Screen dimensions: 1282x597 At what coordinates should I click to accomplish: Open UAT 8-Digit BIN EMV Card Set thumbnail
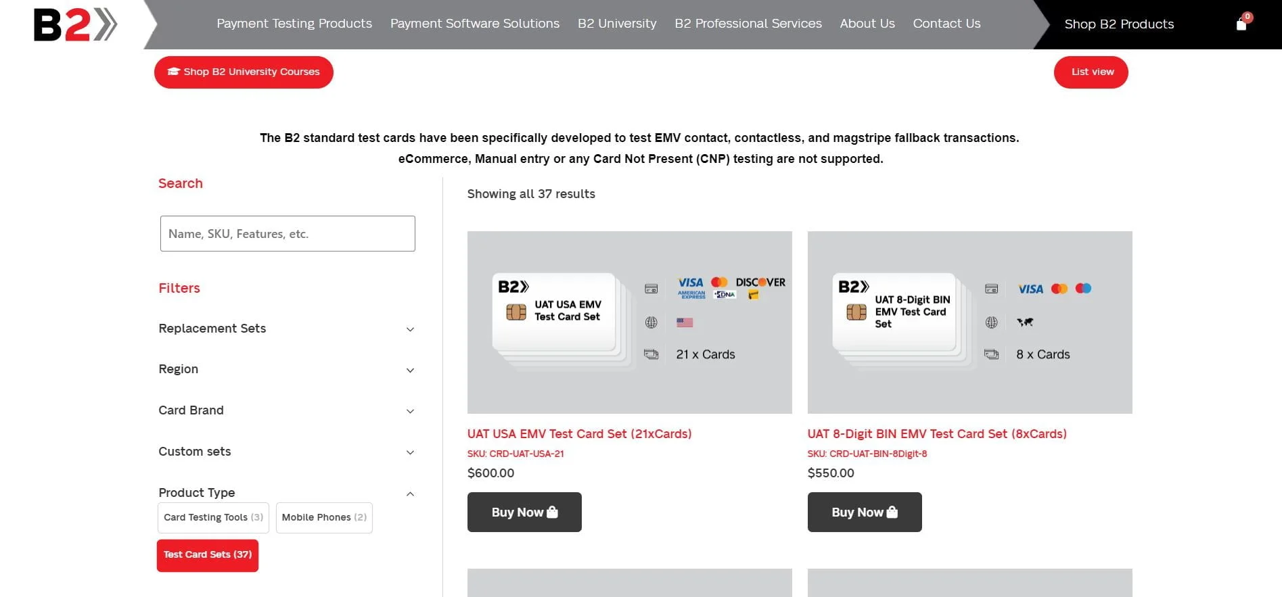[x=969, y=323]
